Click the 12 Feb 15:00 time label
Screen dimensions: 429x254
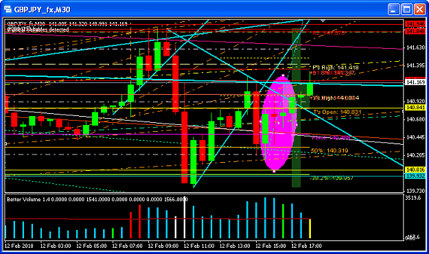(271, 246)
